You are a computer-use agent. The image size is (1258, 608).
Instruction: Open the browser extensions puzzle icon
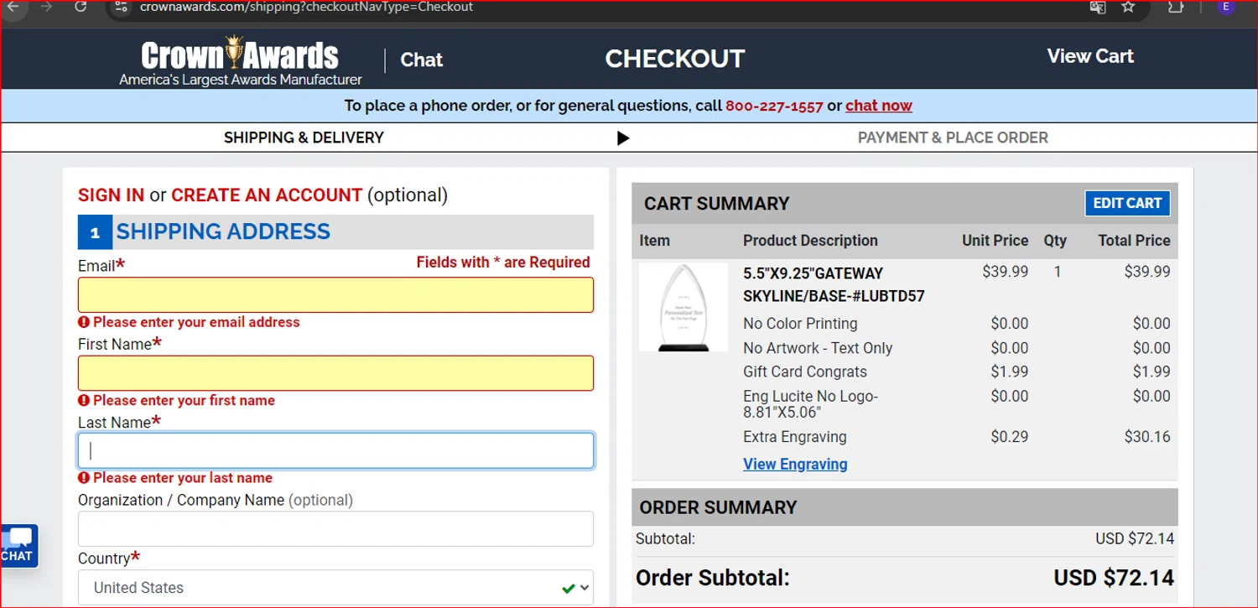pyautogui.click(x=1176, y=7)
